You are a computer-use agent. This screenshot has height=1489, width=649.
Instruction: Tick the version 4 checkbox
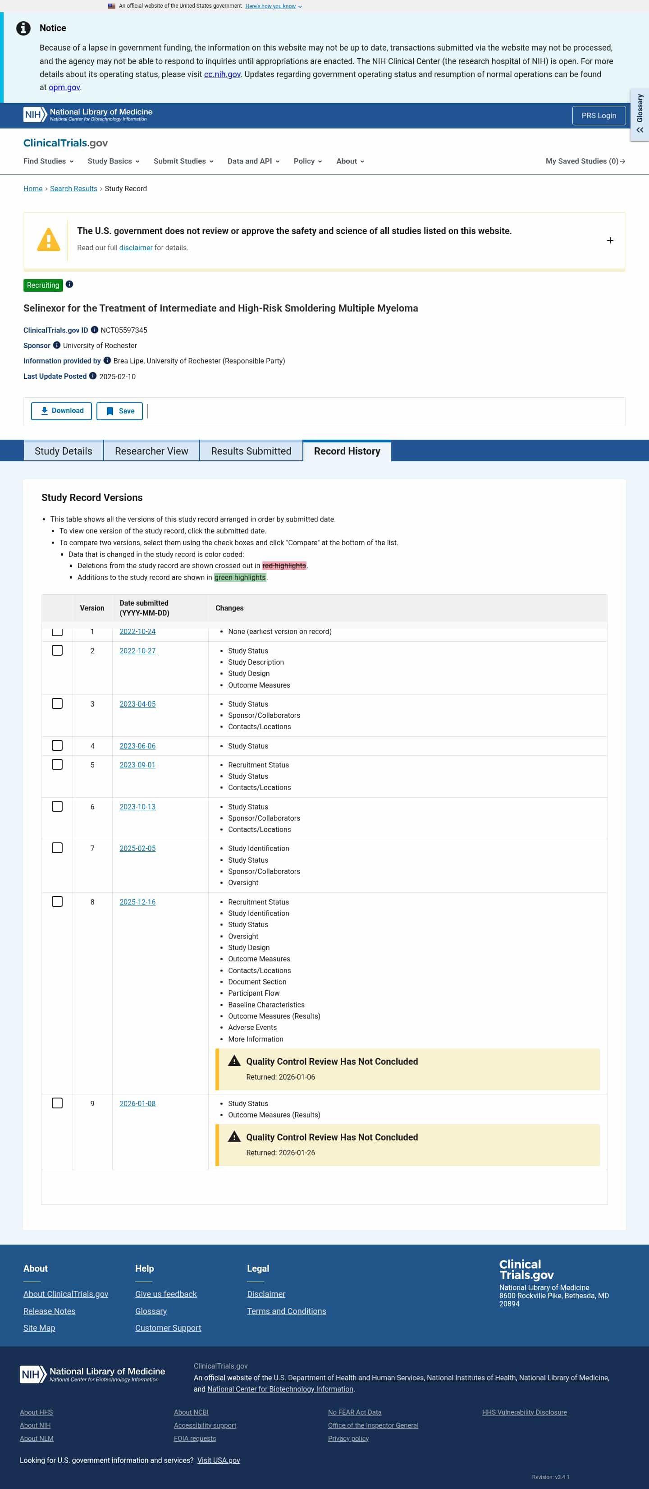pos(57,746)
